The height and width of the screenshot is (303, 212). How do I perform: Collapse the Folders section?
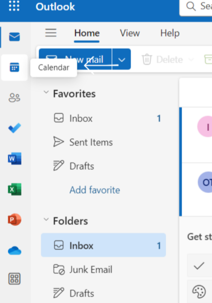pos(46,219)
